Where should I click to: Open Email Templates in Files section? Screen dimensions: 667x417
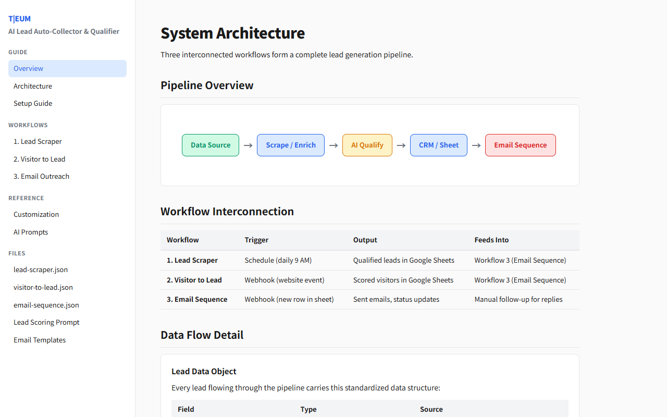tap(40, 340)
